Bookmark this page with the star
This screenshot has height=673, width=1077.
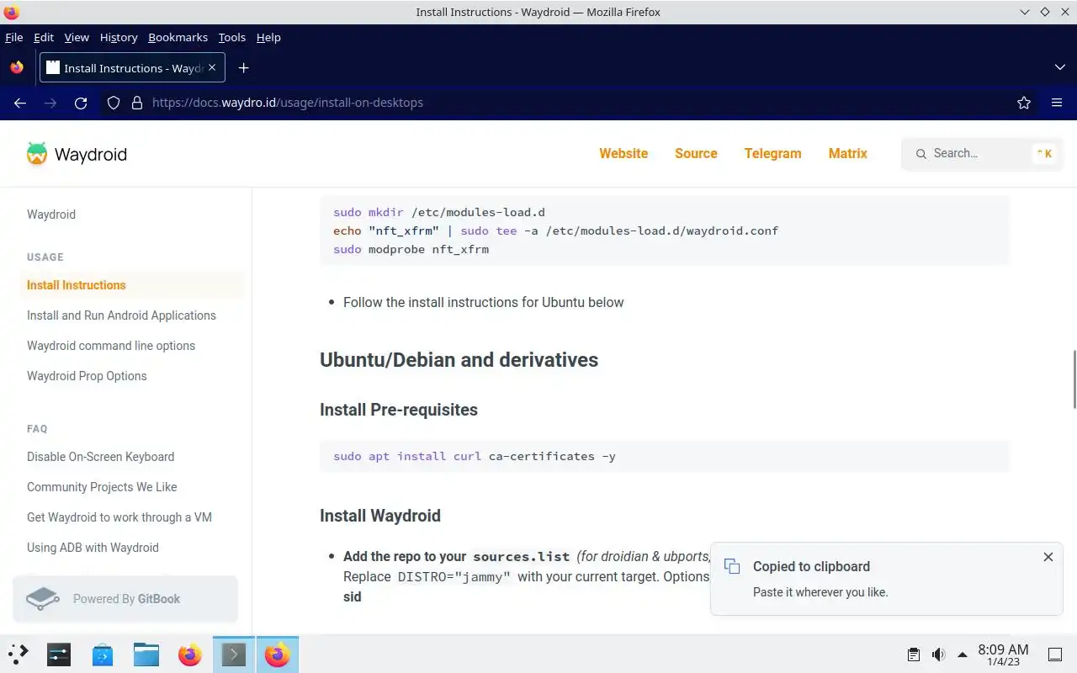1024,103
